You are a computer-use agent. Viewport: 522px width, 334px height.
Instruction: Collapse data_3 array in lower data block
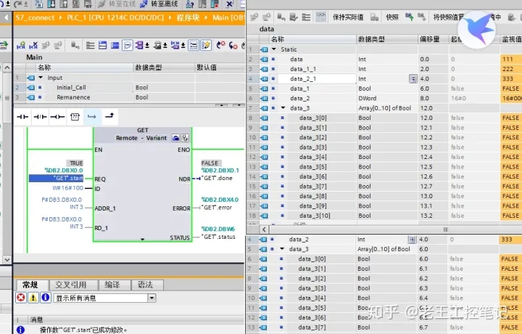[282, 249]
